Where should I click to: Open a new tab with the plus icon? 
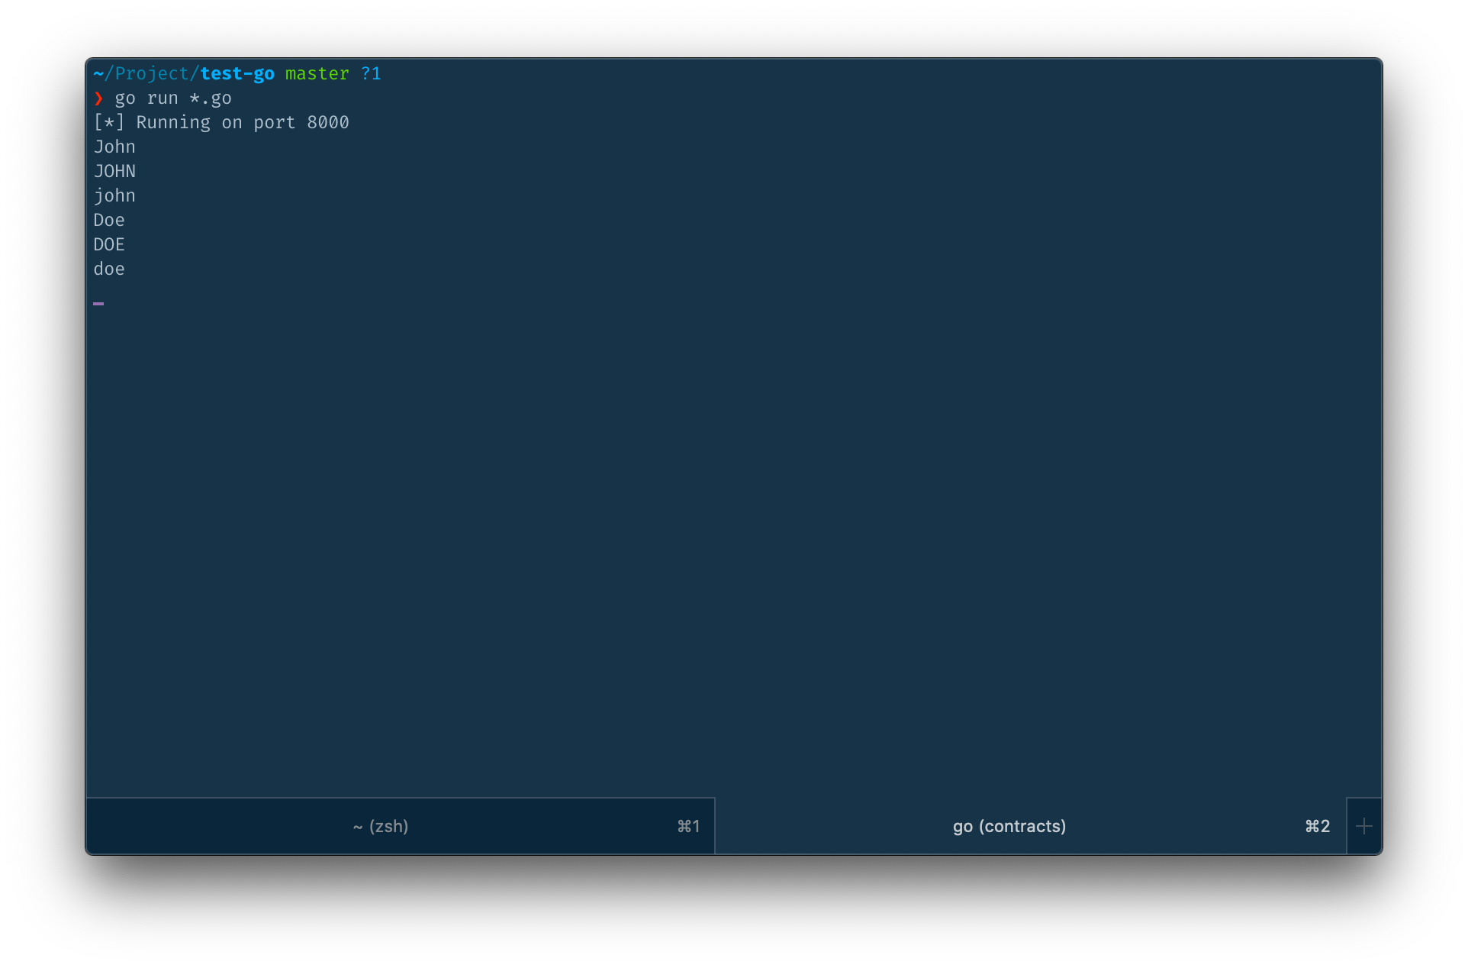1364,826
